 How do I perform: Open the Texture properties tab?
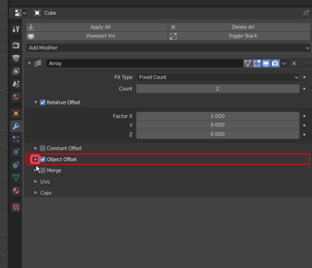pos(16,207)
